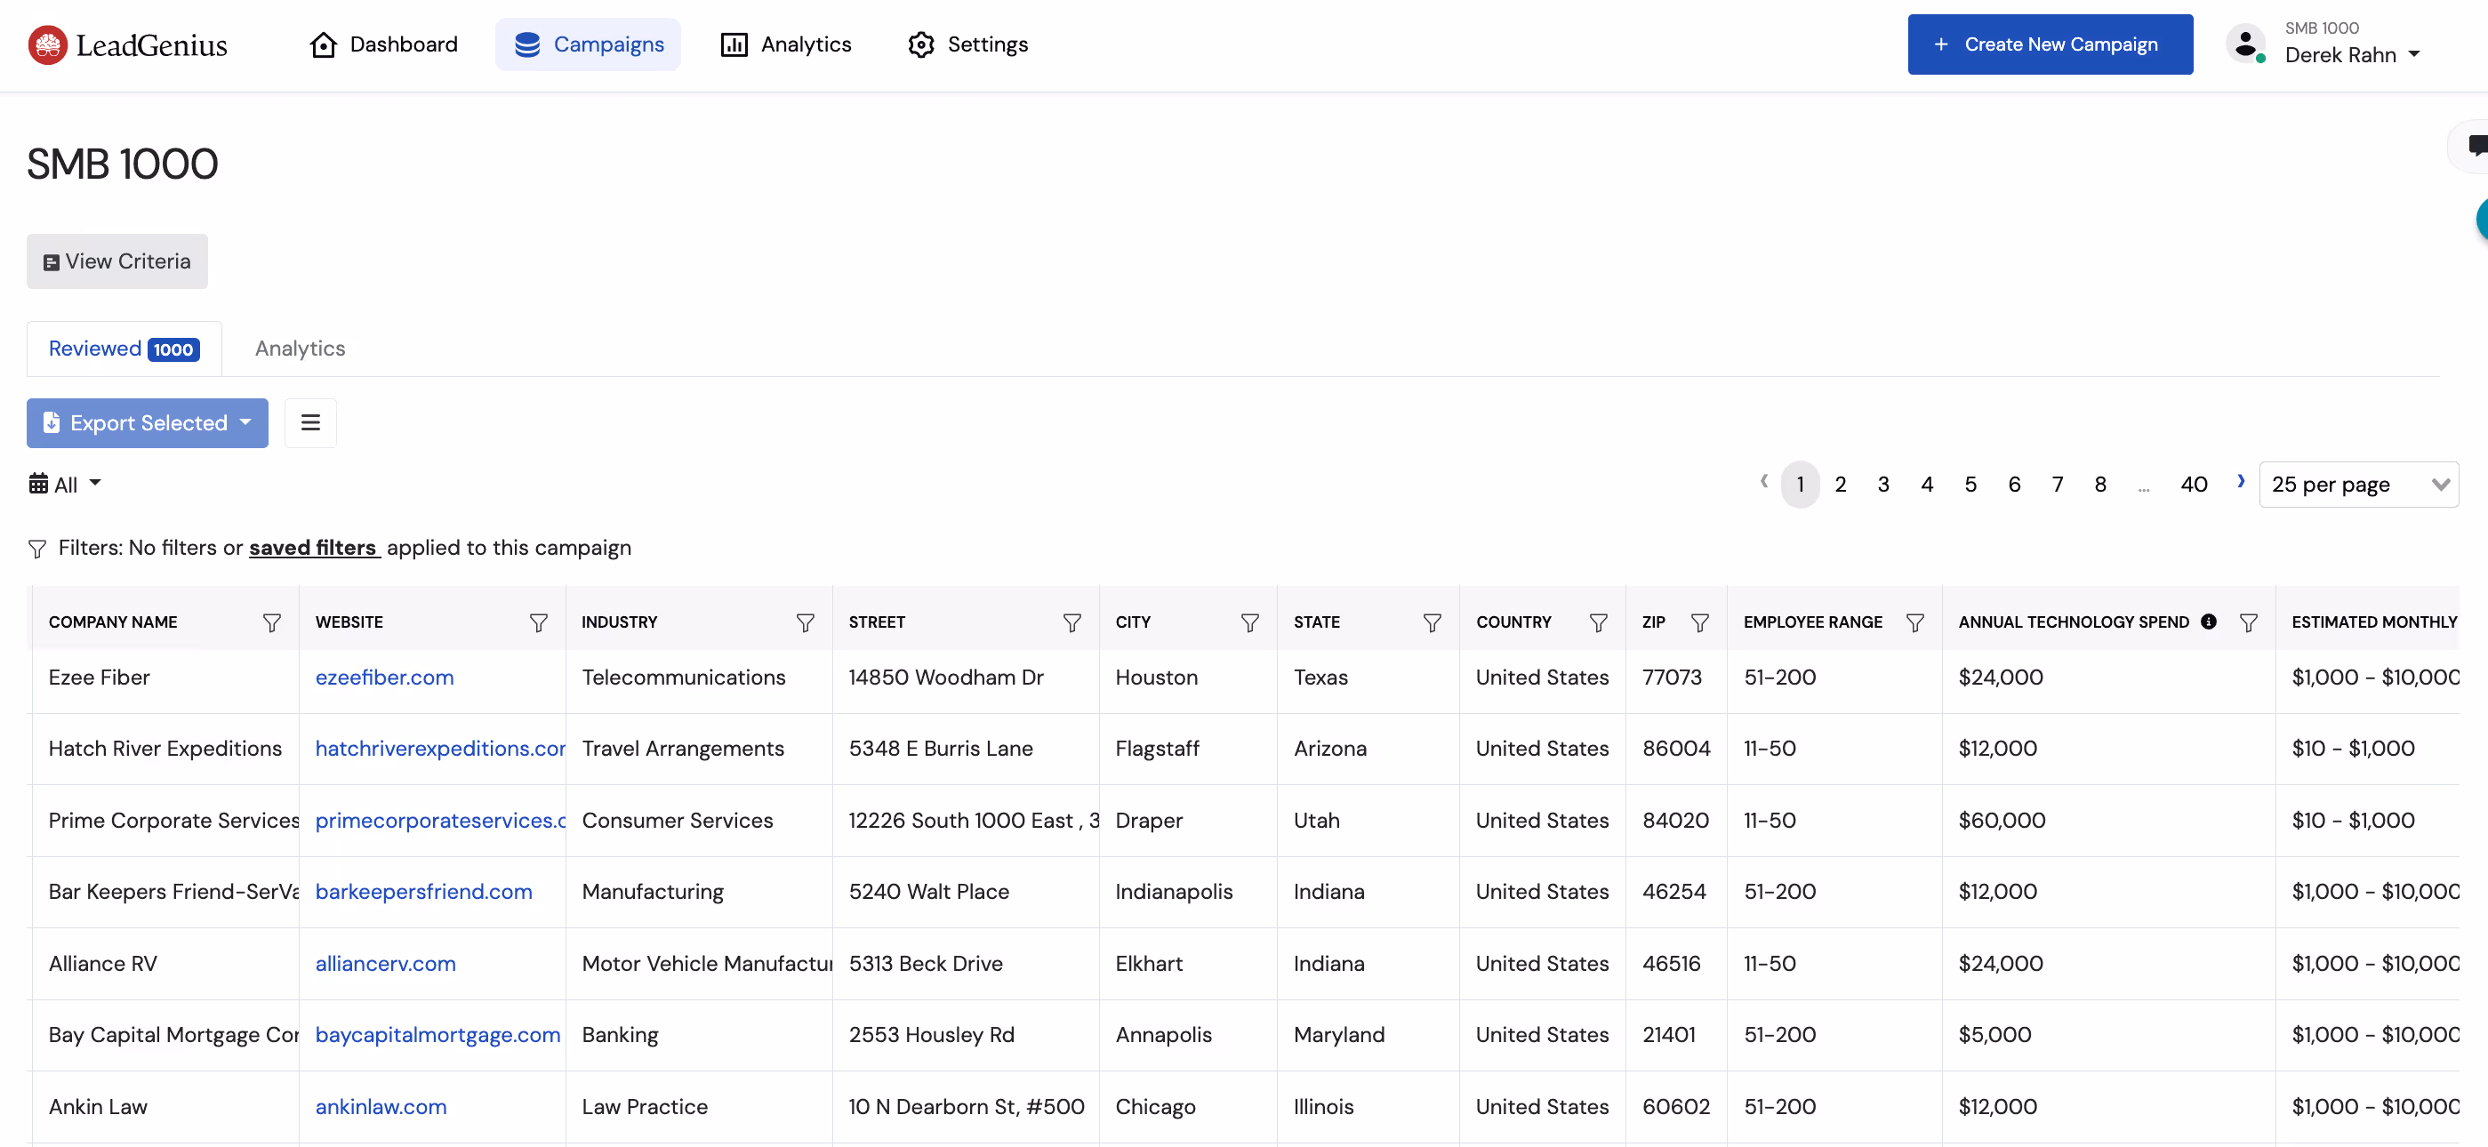This screenshot has height=1147, width=2488.
Task: Filter the Country column
Action: [x=1599, y=622]
